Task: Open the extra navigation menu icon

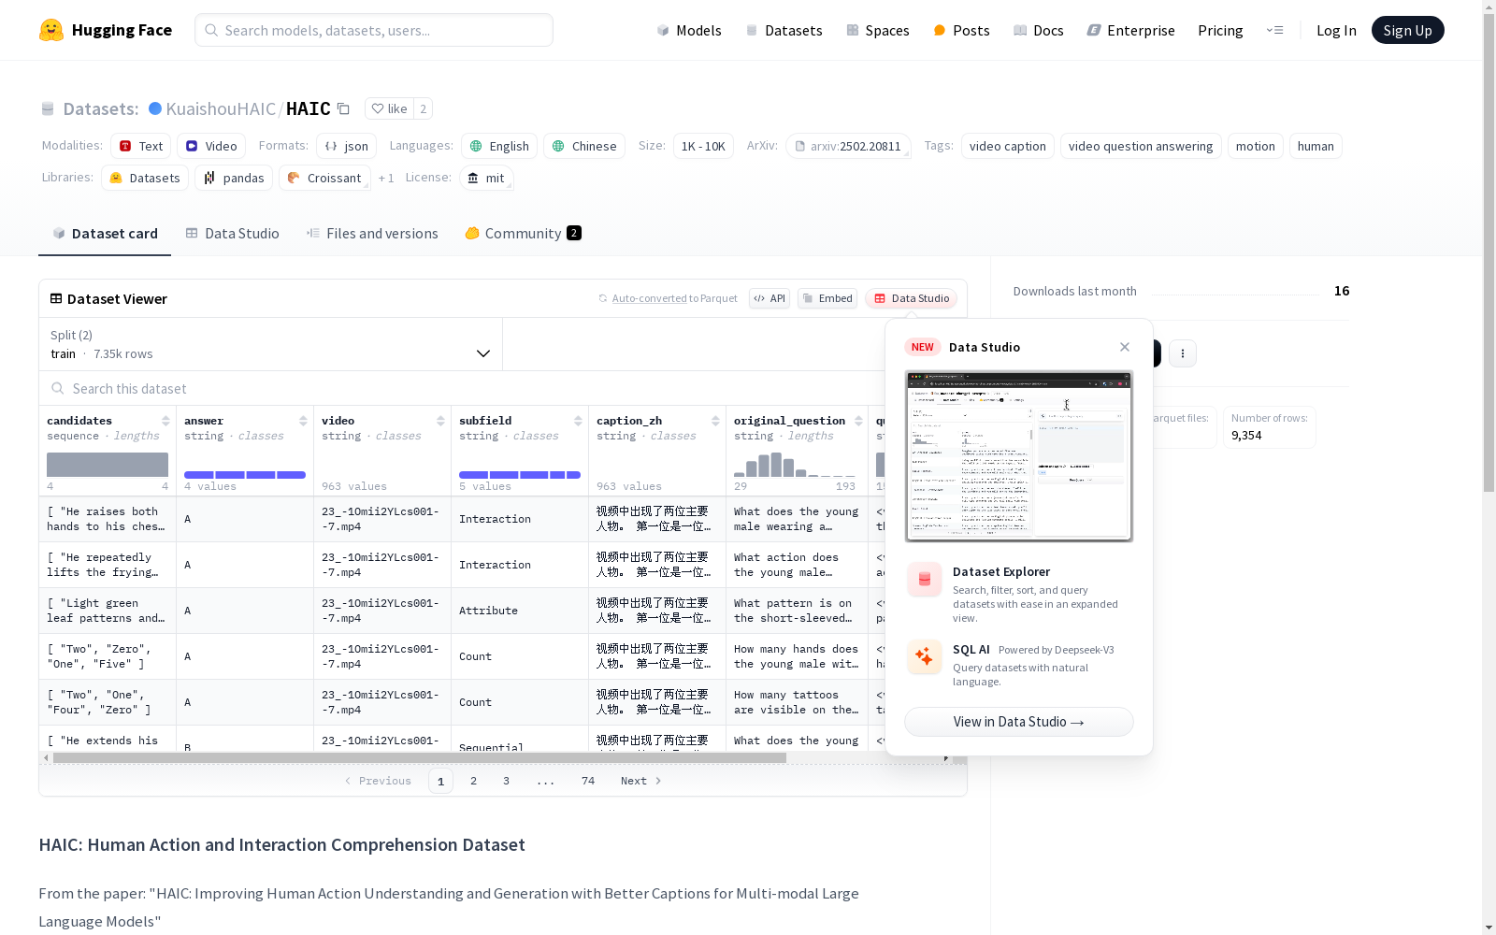Action: (x=1274, y=30)
